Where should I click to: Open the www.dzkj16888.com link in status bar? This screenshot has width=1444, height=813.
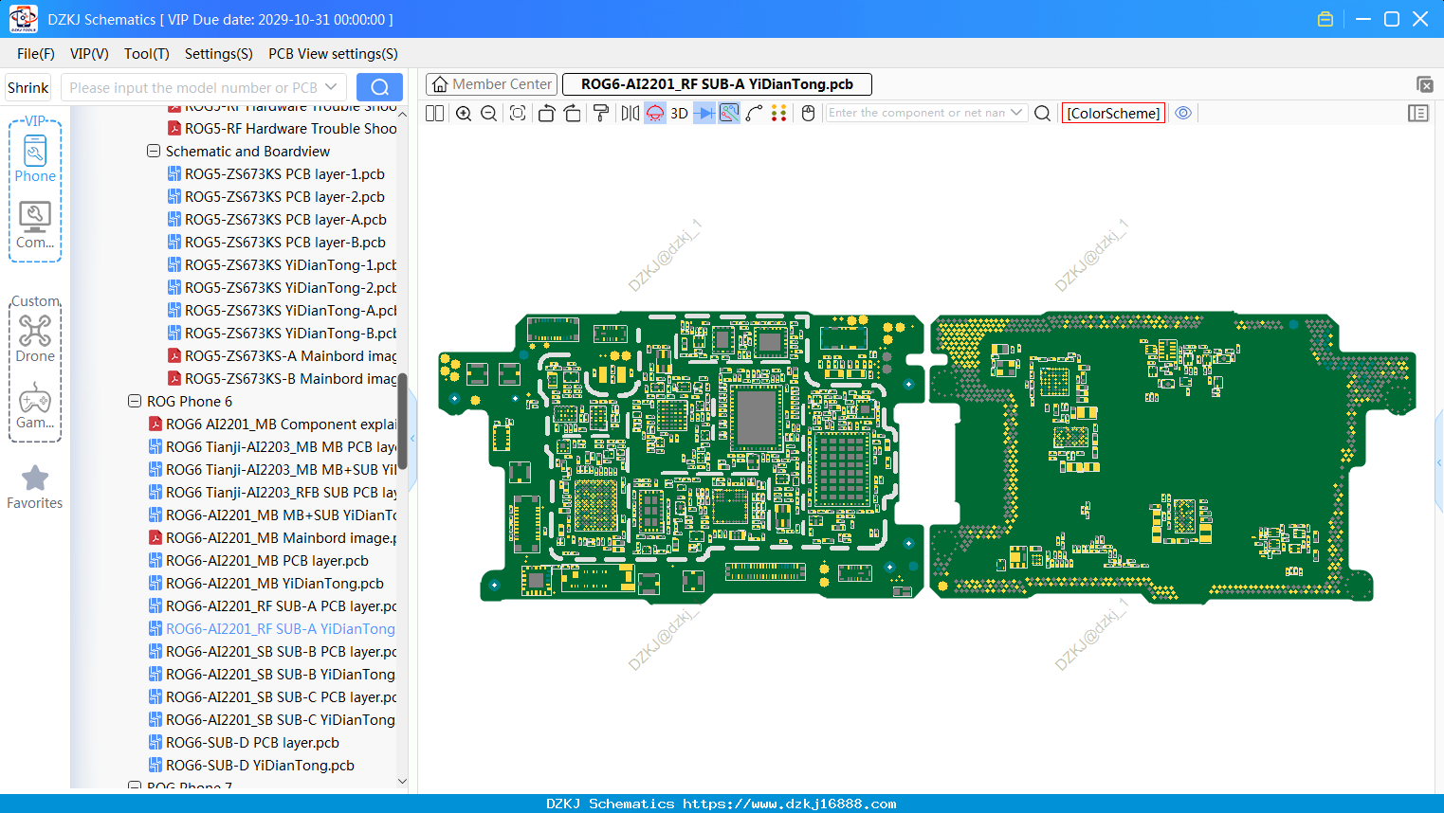[x=790, y=804]
